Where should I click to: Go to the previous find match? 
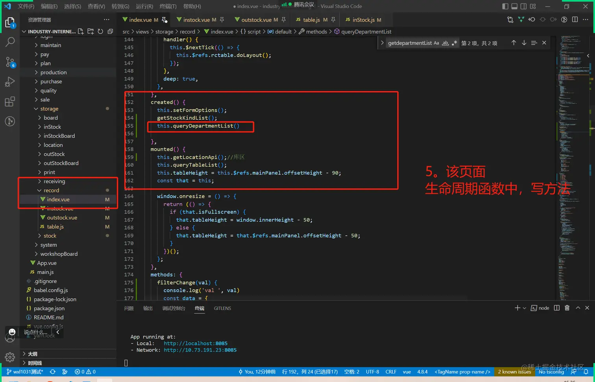(x=514, y=43)
